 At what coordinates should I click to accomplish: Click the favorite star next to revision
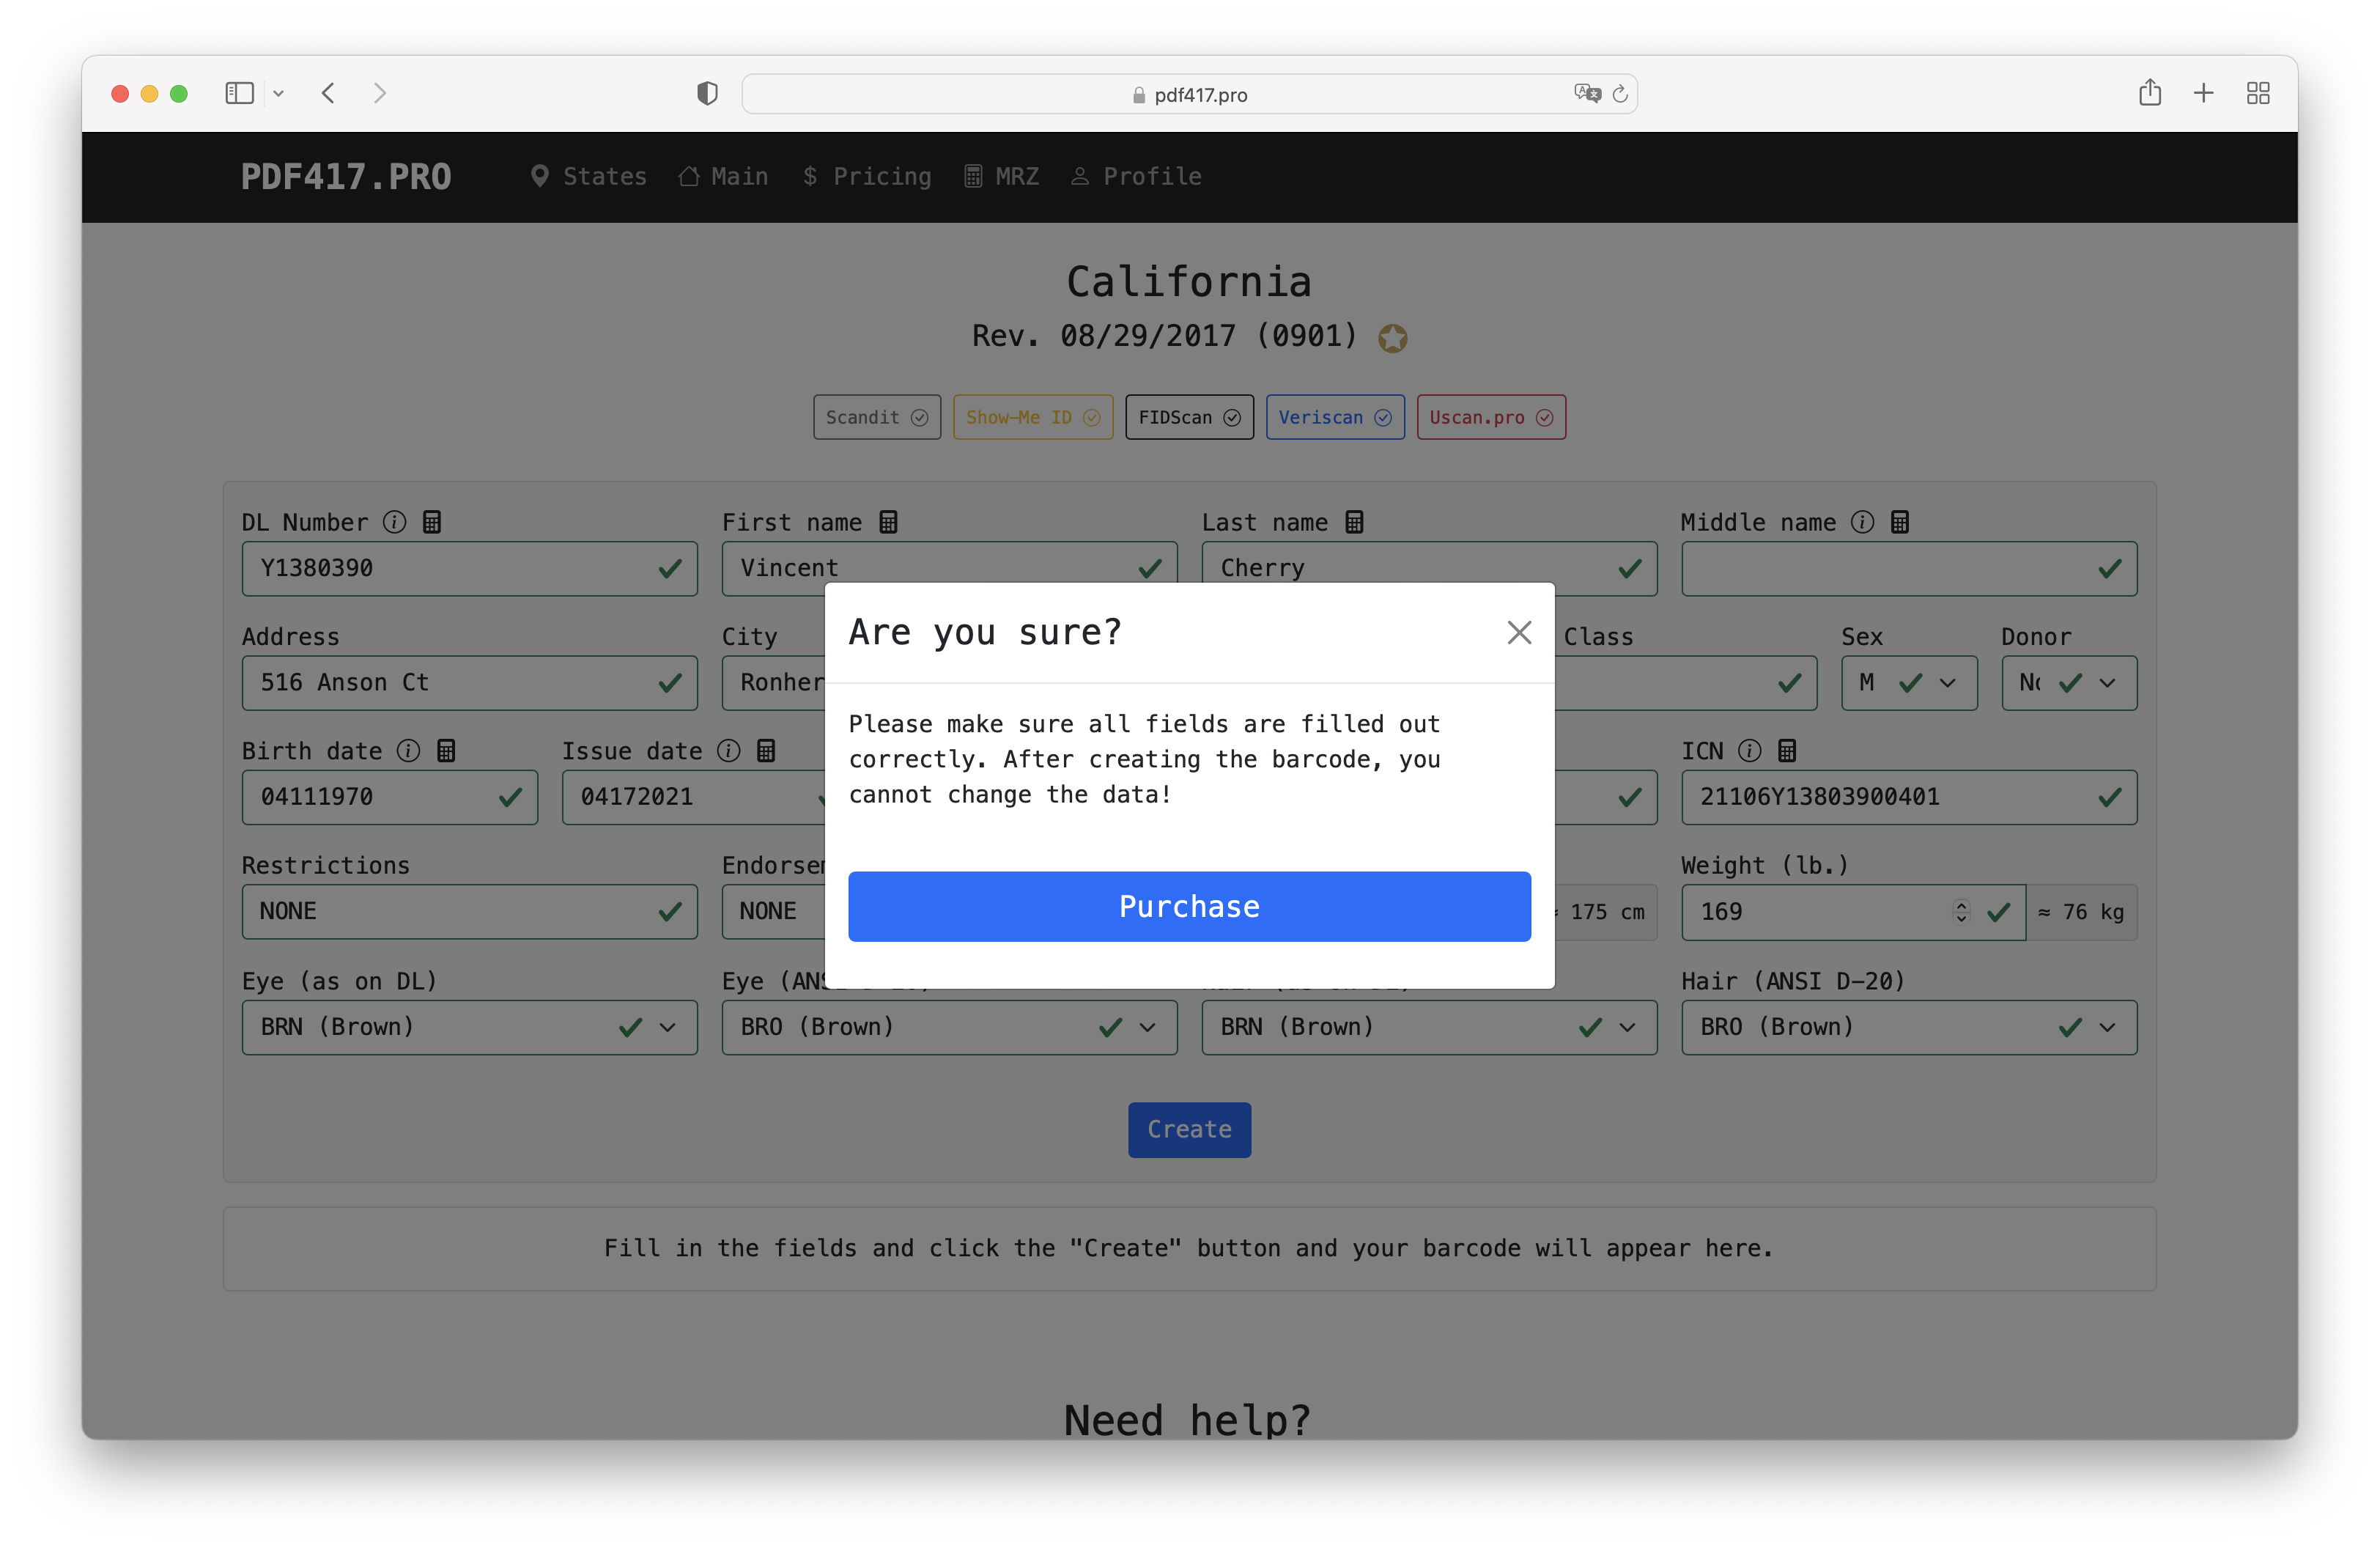pos(1392,338)
